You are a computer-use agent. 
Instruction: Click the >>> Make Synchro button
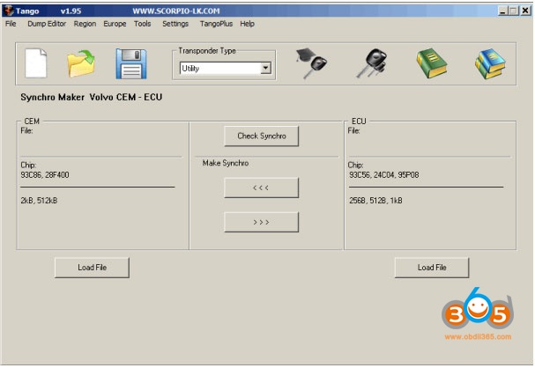tap(262, 222)
